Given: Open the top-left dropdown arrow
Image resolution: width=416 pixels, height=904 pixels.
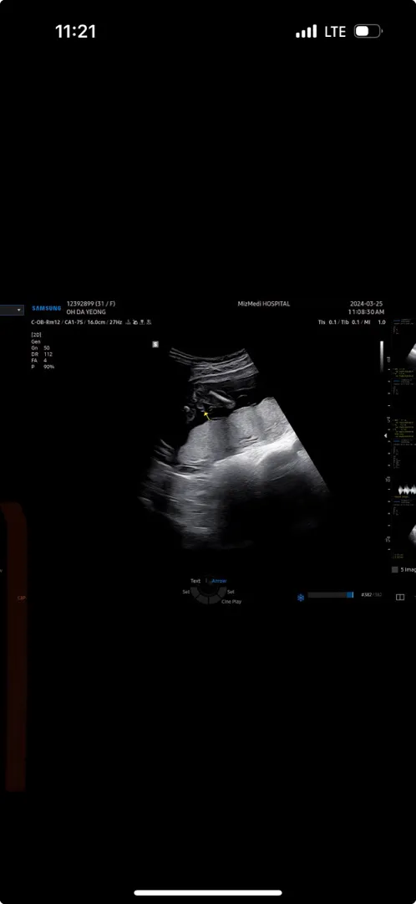Looking at the screenshot, I should (19, 311).
